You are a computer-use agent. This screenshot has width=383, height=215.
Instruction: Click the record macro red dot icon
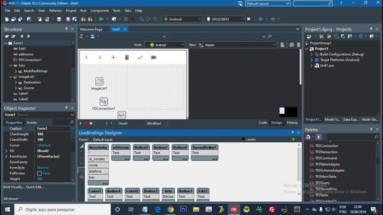(86, 124)
